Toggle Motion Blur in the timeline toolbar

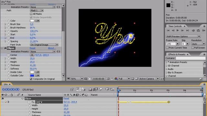click(x=100, y=90)
